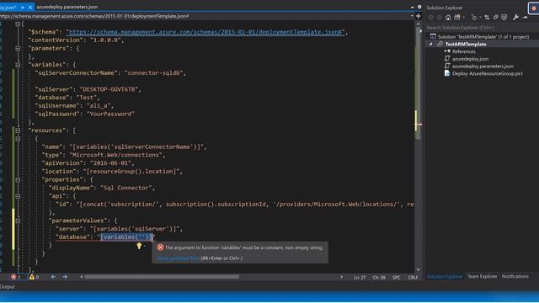Click the SPC indentation indicator
539x303 pixels.
pyautogui.click(x=397, y=277)
